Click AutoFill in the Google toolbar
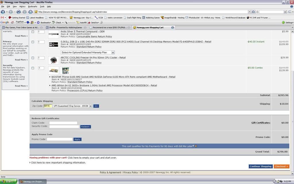Viewport: 294px width, 184px height. click(x=81, y=22)
